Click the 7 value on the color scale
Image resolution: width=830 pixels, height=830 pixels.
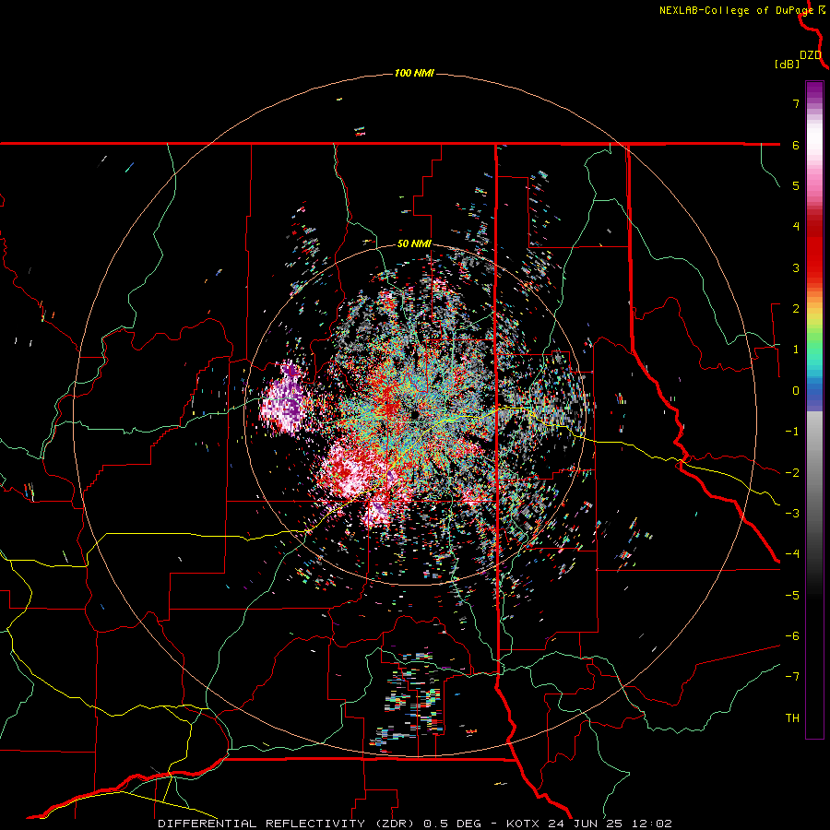coord(796,103)
